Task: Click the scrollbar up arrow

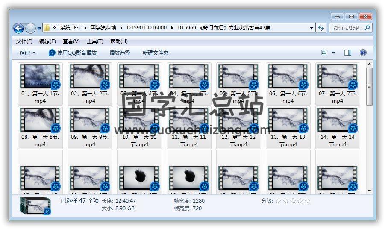Action: click(x=369, y=64)
